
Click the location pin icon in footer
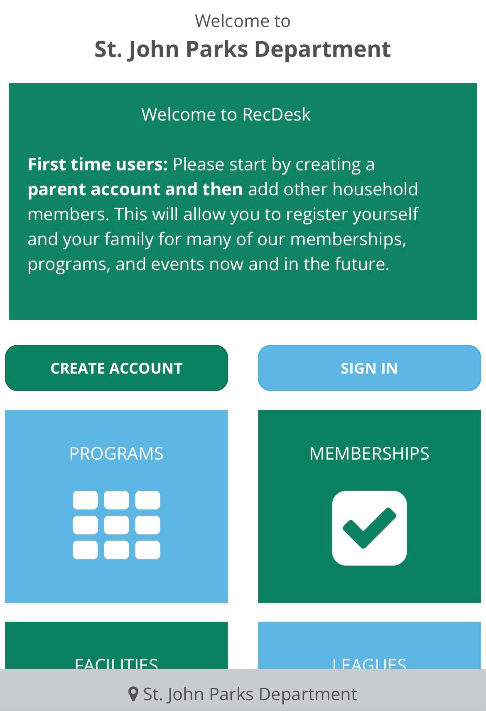pos(133,694)
